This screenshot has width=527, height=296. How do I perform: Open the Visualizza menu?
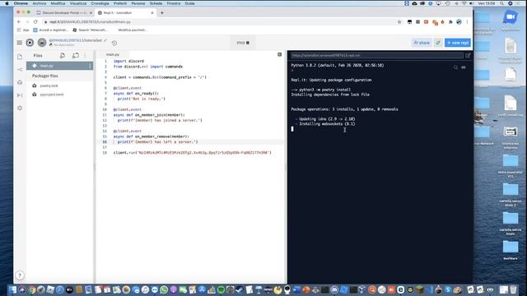tap(78, 3)
